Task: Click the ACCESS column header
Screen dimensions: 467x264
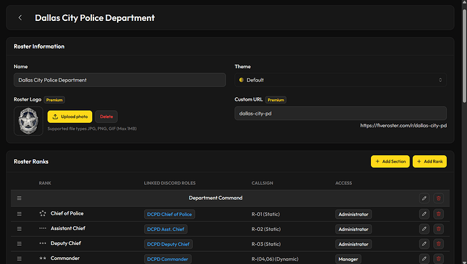Action: click(x=344, y=183)
